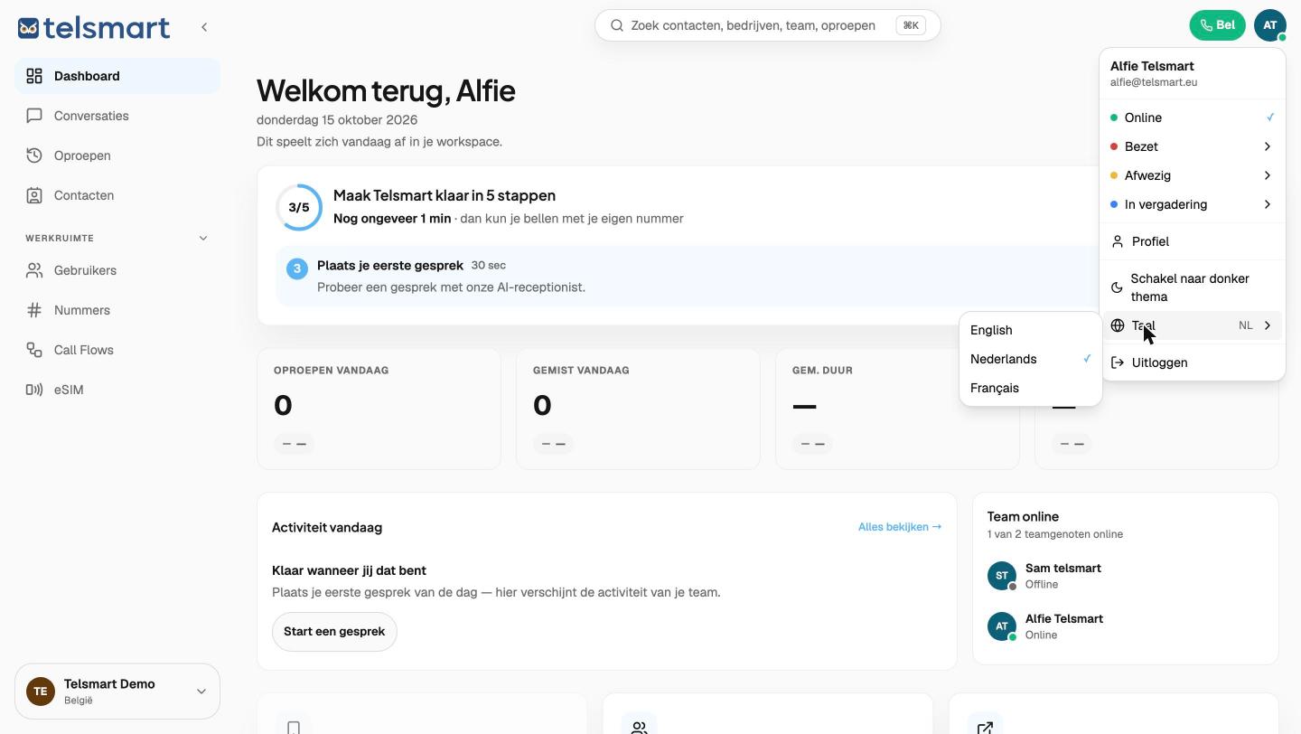The height and width of the screenshot is (734, 1301).
Task: Click the green Bel call button
Action: click(x=1218, y=25)
